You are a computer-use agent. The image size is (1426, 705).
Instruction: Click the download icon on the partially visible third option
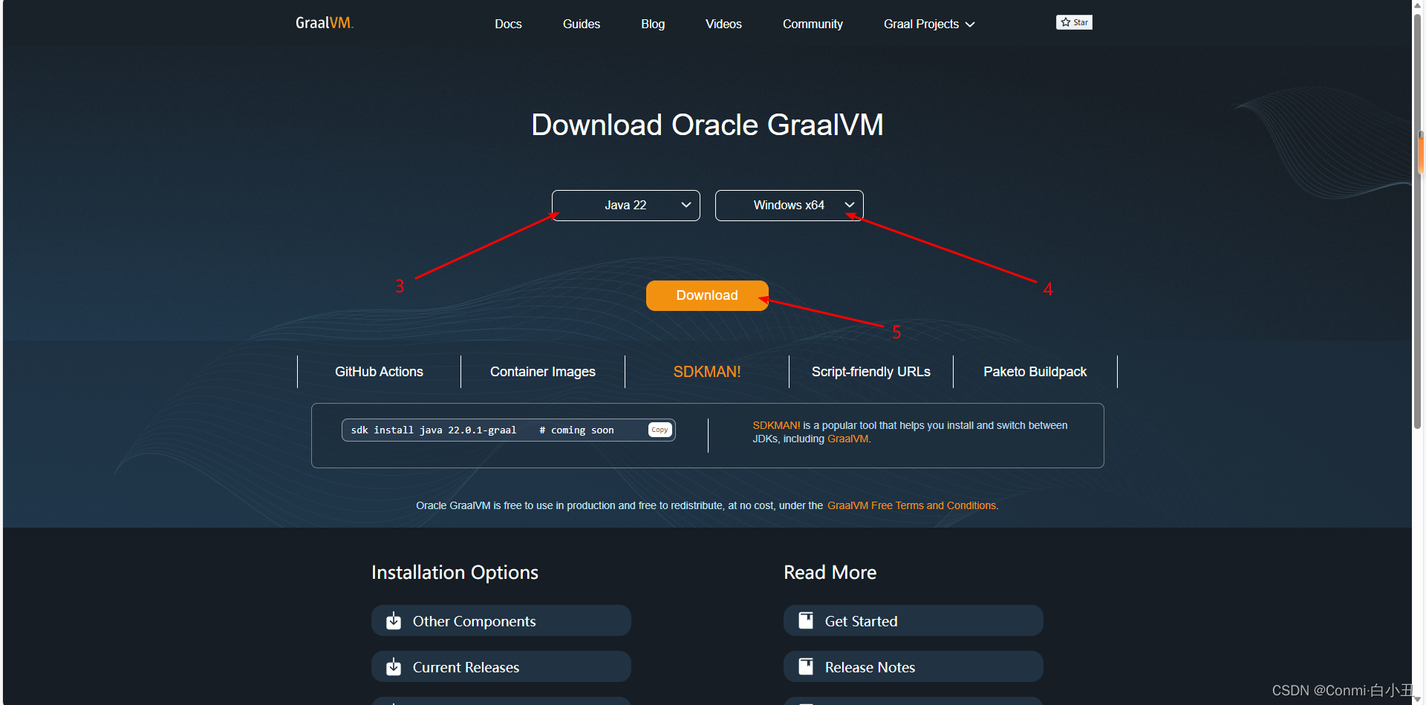pyautogui.click(x=393, y=701)
